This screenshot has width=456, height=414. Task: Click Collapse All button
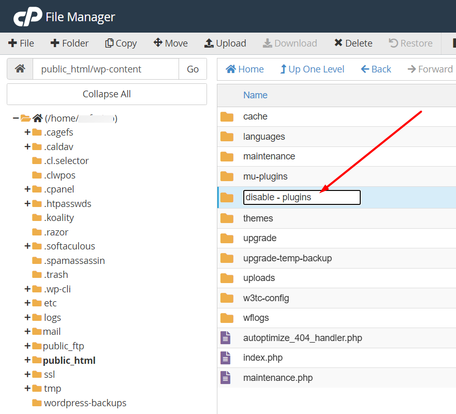click(107, 94)
